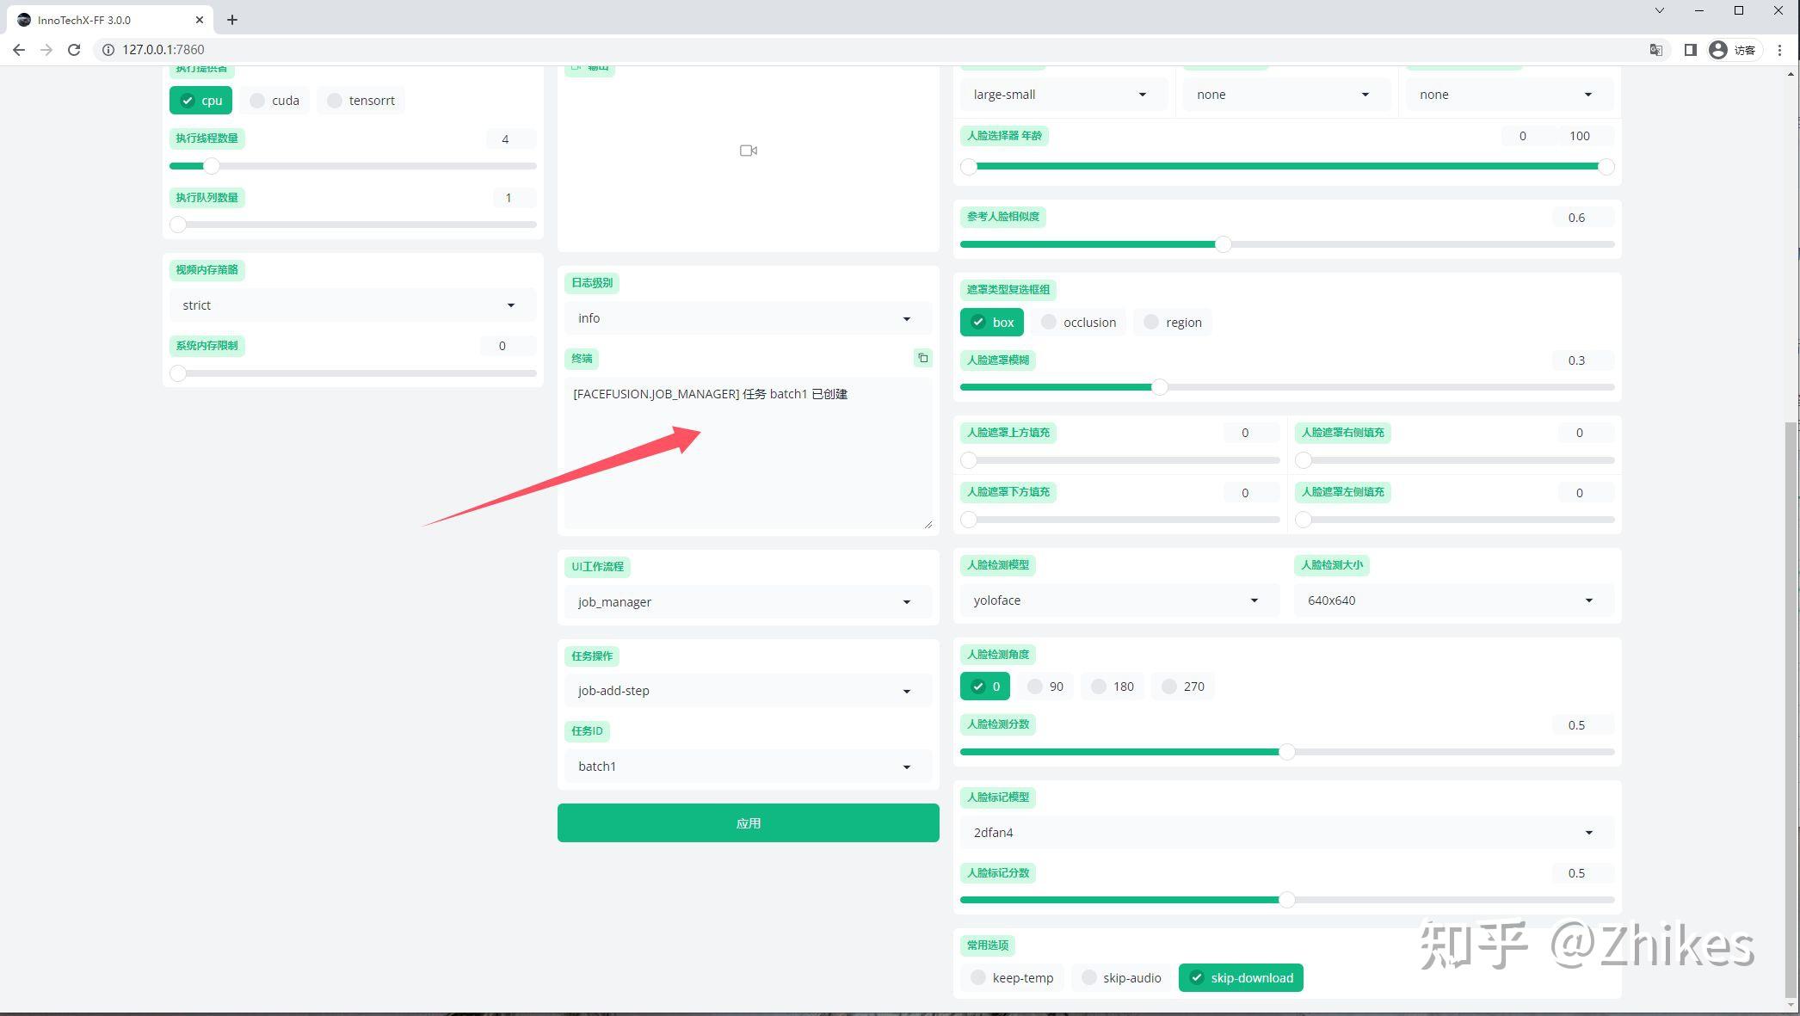
Task: Adjust the execution thread count slider
Action: pos(353,166)
